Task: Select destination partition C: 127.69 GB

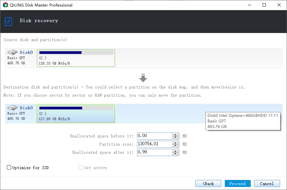Action: (76, 114)
